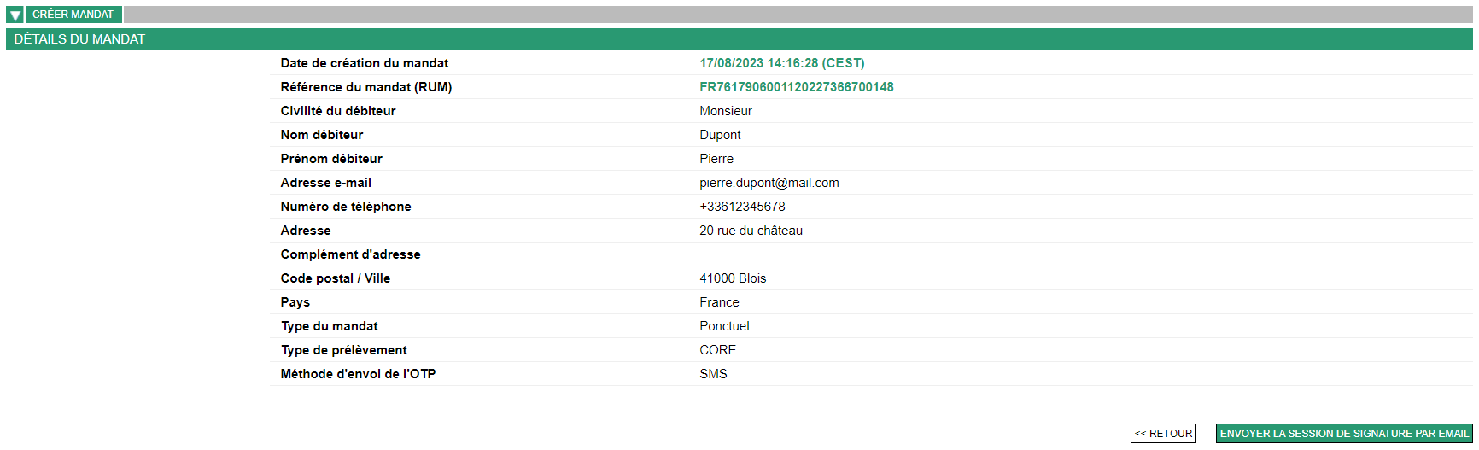Open the CRÉER MANDAT tab
Image resolution: width=1479 pixels, height=450 pixels.
click(x=73, y=15)
